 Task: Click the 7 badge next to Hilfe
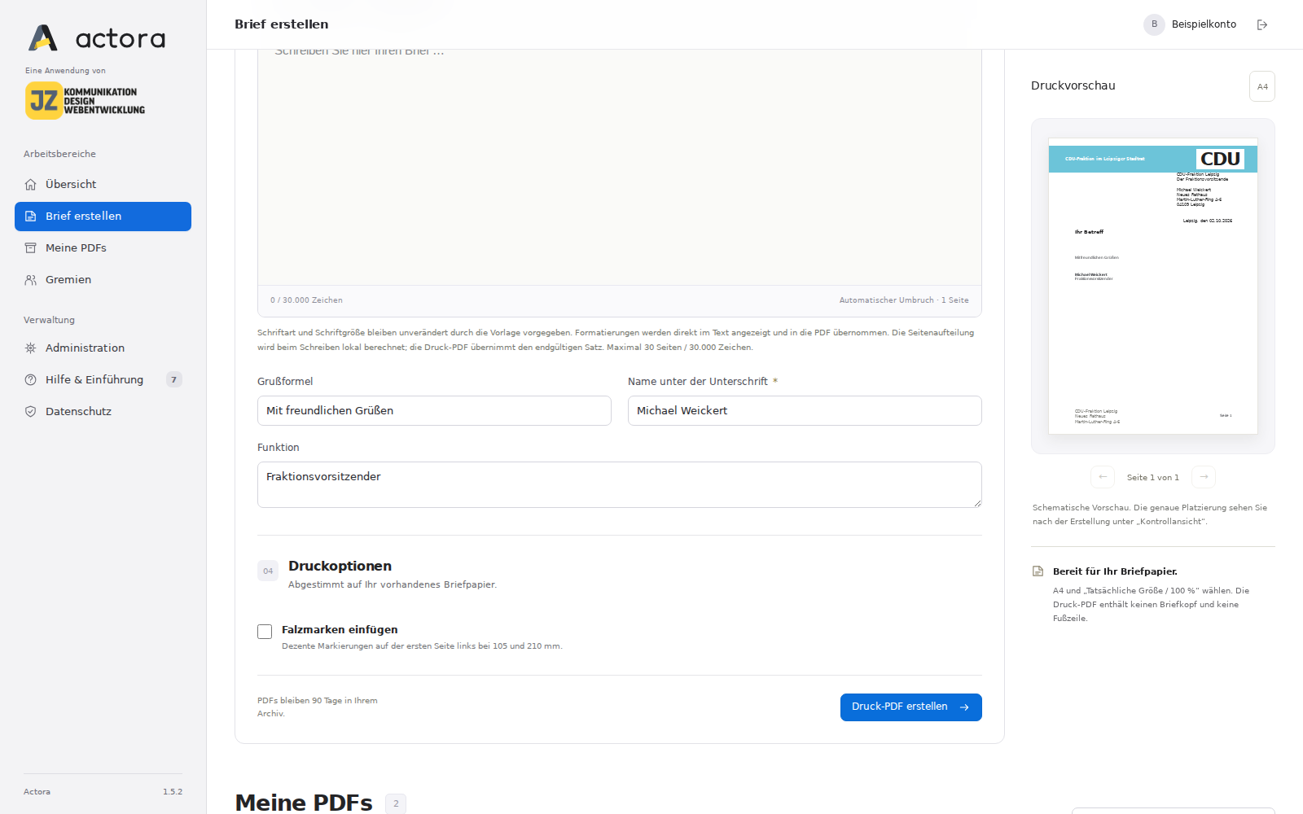(x=173, y=380)
